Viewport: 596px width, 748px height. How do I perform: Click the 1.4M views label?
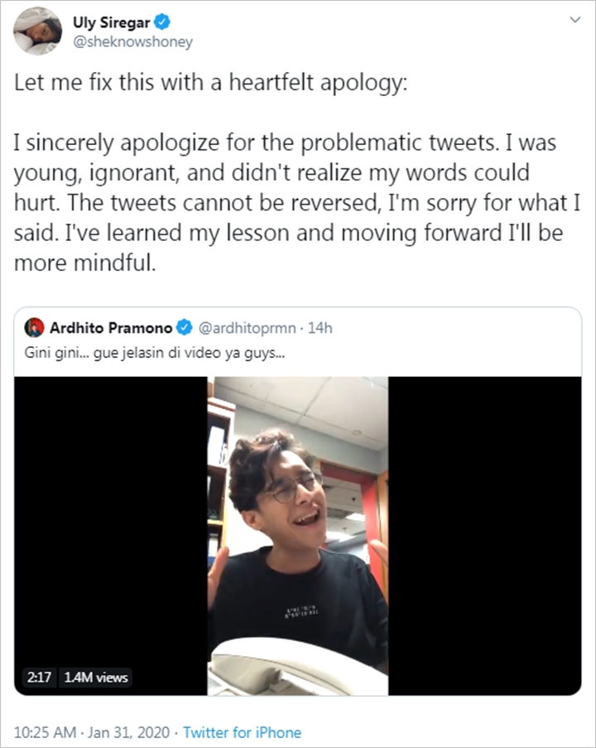pos(95,678)
